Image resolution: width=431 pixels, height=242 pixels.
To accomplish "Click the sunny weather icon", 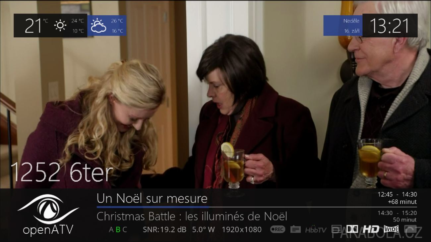I will click(60, 25).
